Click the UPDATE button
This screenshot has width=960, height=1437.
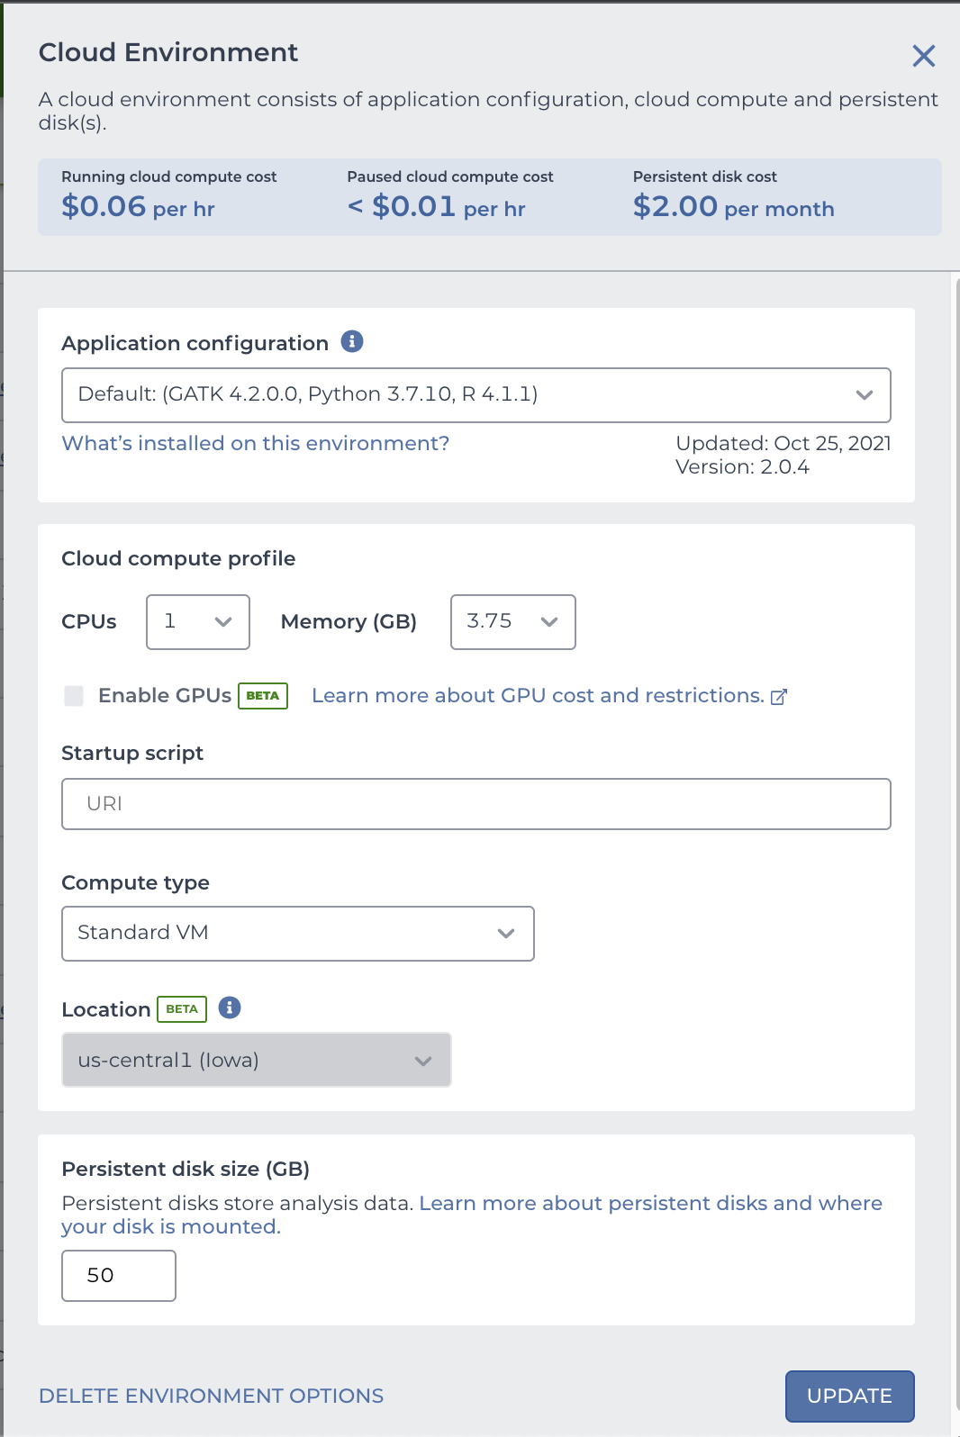[850, 1396]
